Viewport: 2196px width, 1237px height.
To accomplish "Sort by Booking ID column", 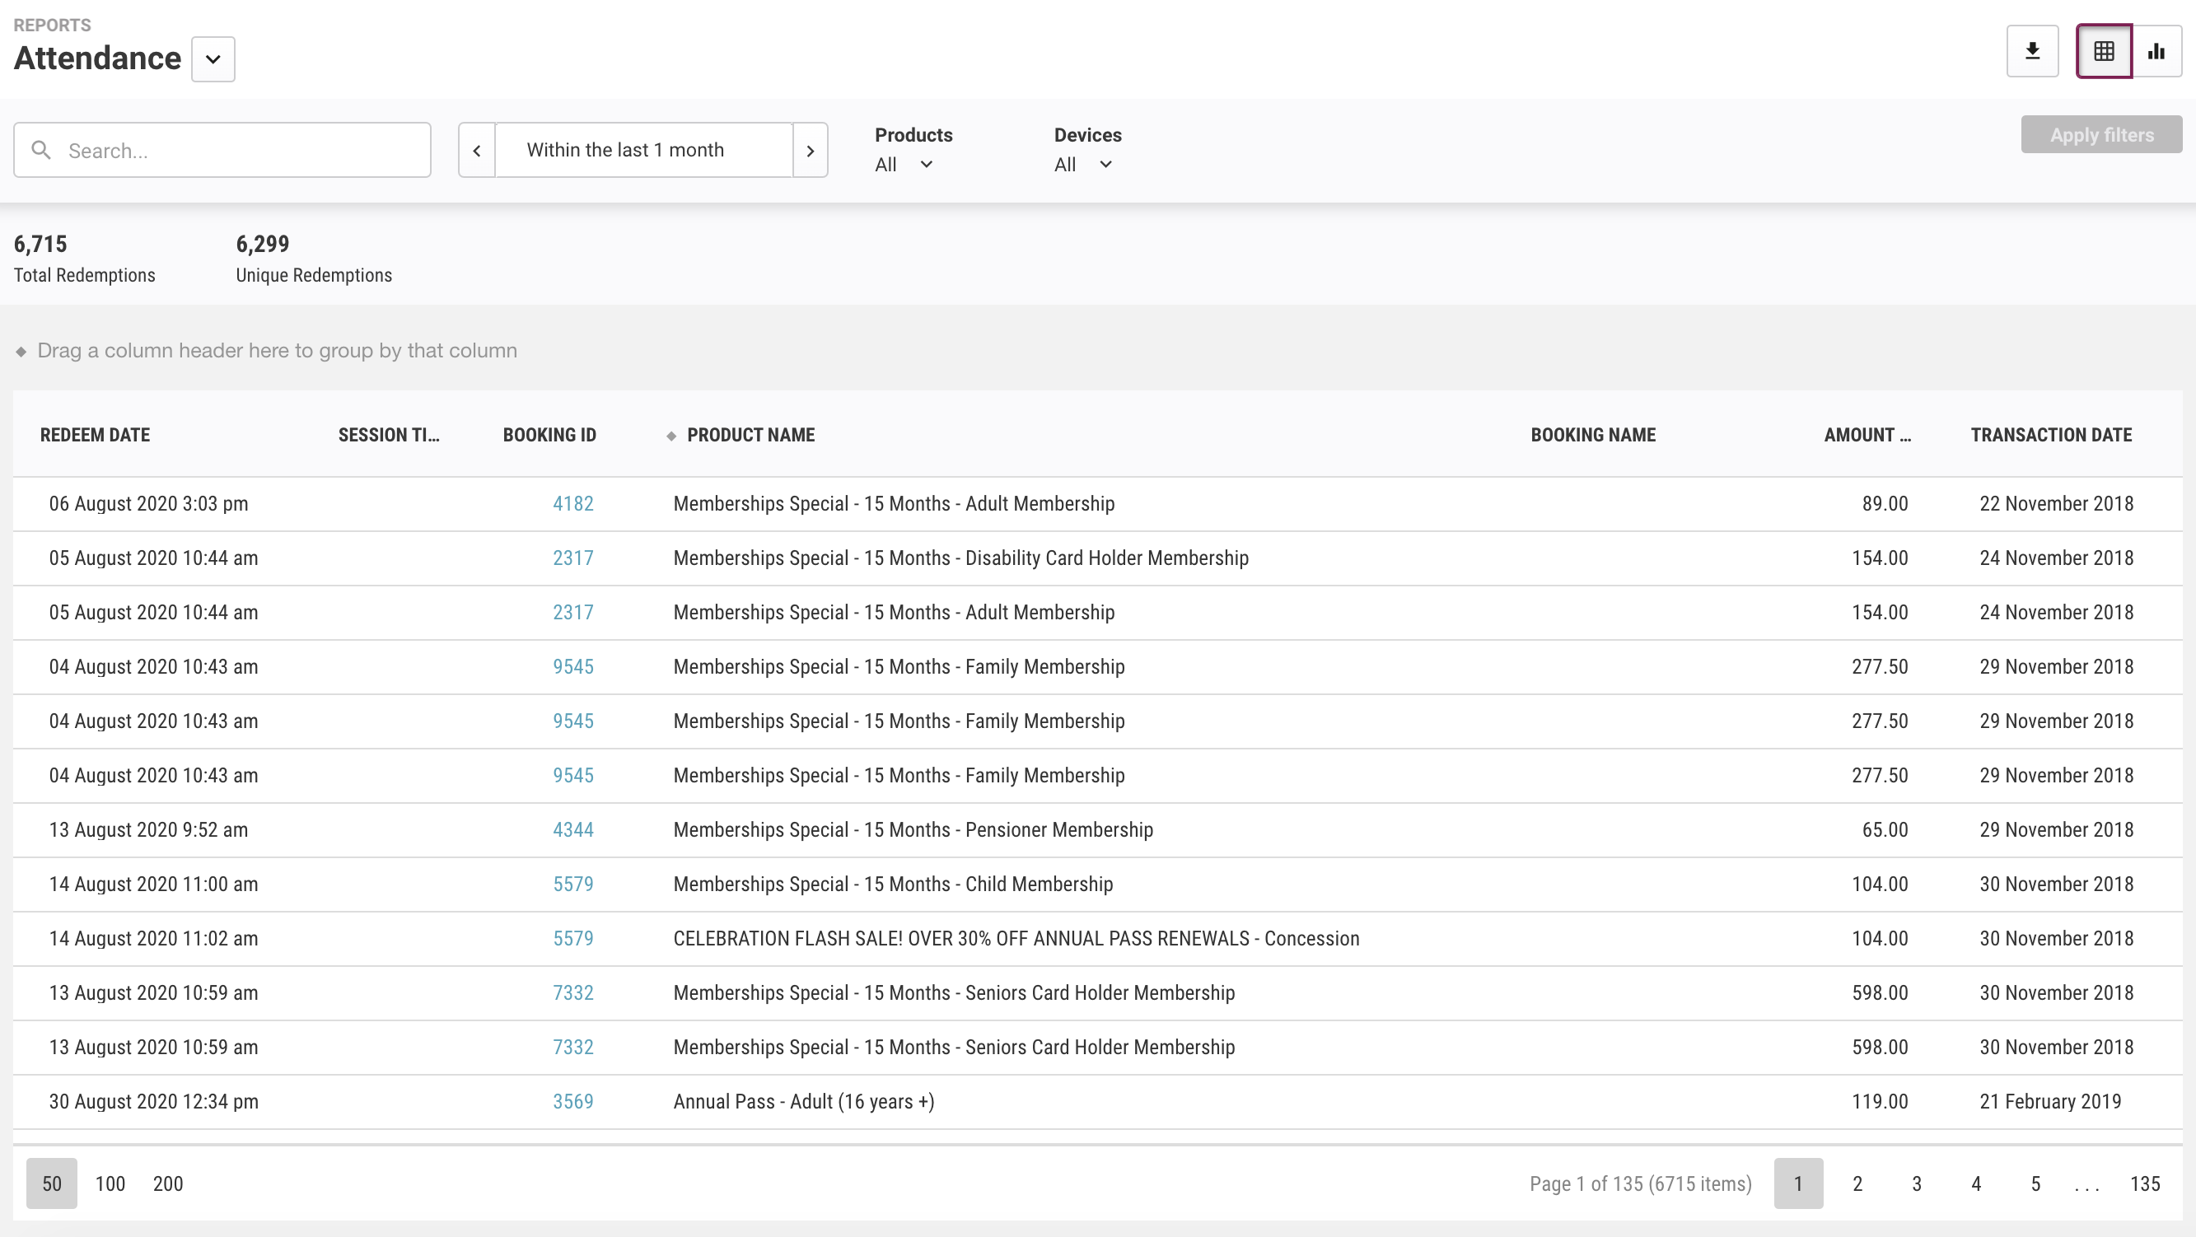I will click(549, 435).
